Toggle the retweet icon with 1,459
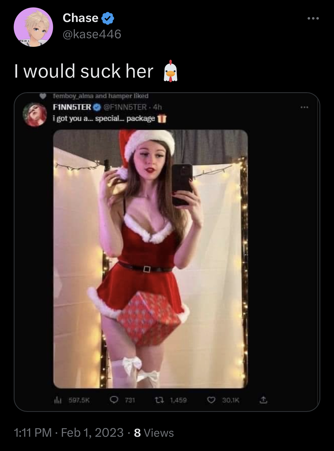 [x=159, y=400]
